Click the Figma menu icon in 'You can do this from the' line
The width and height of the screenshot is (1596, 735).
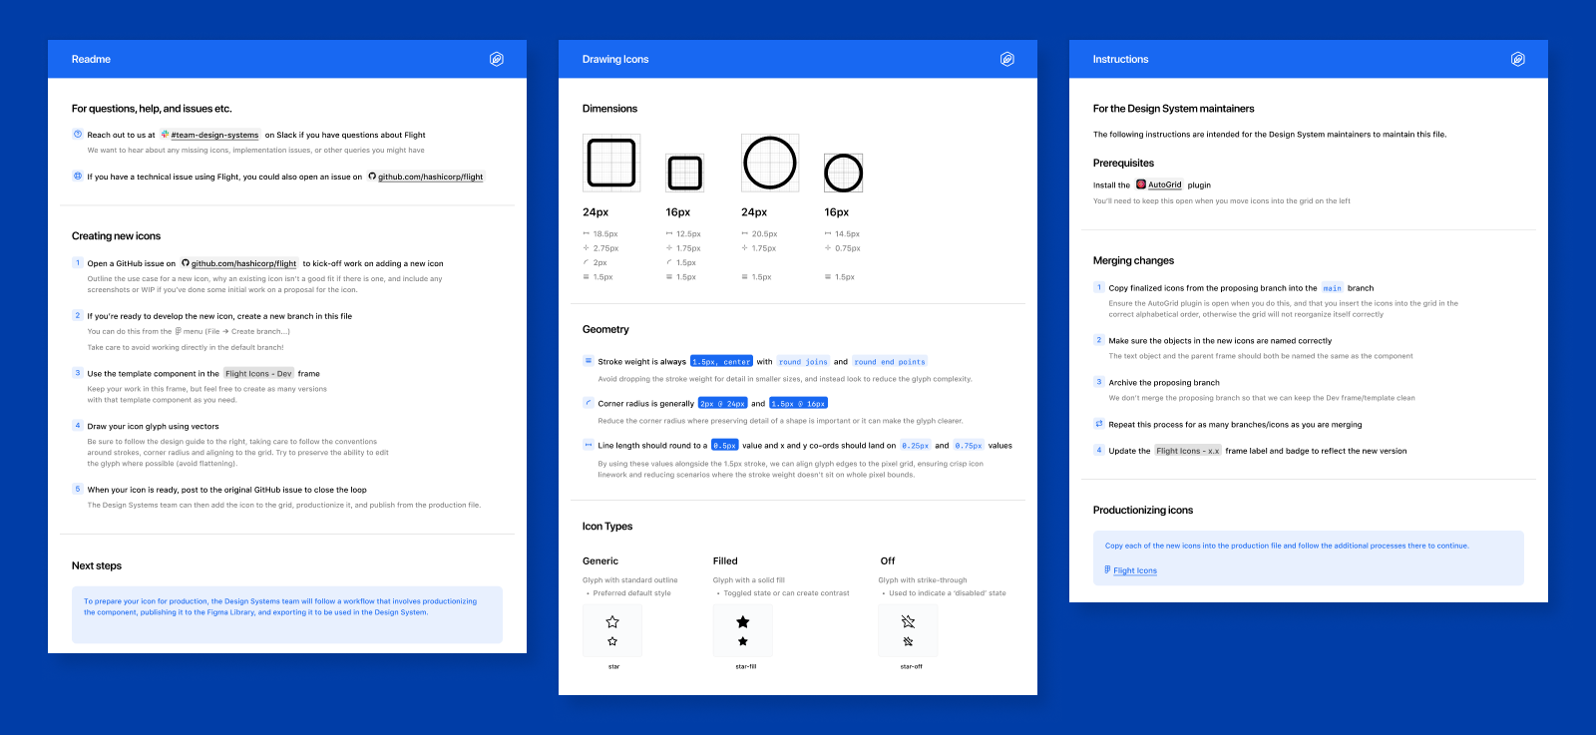coord(178,331)
